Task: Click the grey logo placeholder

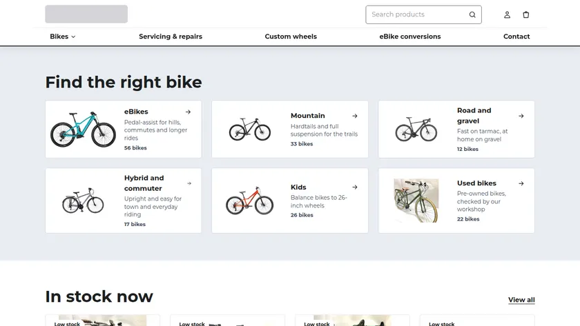Action: point(86,14)
